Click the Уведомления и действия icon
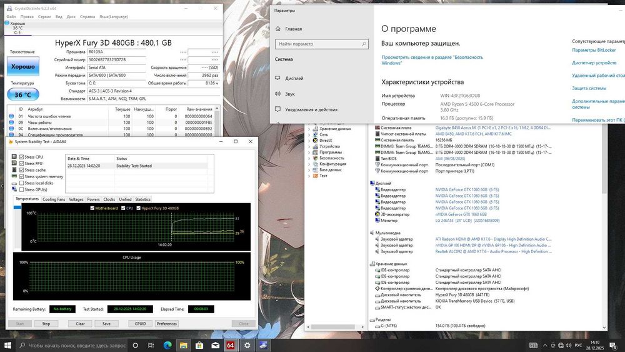The width and height of the screenshot is (625, 352). point(278,109)
